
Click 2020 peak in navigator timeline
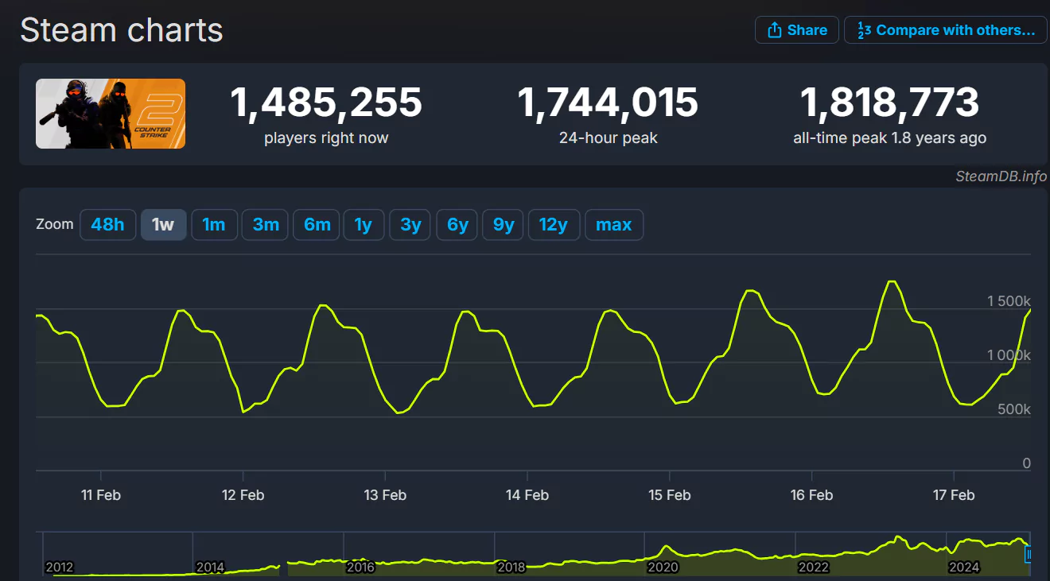coord(667,547)
